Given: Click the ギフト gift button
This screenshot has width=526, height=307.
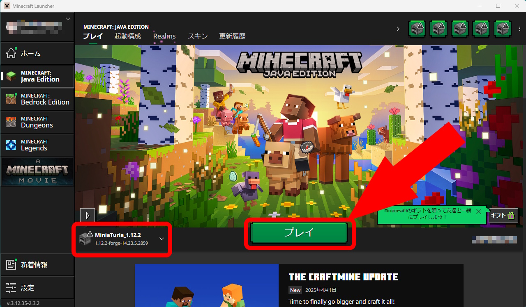Looking at the screenshot, I should click(503, 215).
